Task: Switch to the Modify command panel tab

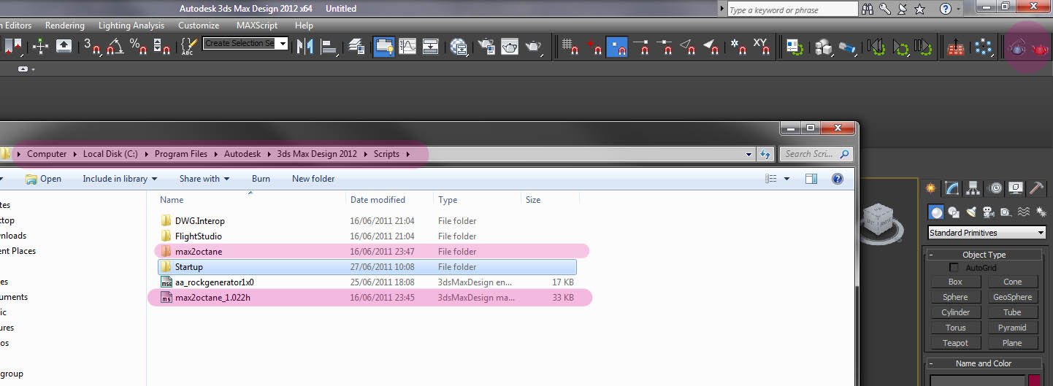Action: point(951,188)
